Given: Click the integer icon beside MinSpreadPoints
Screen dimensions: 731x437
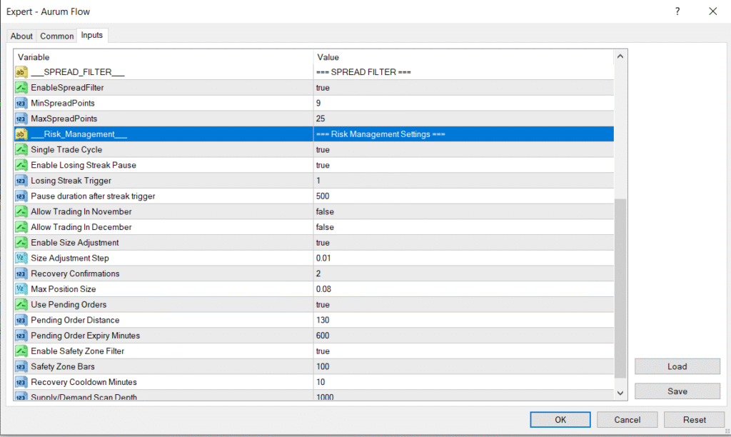Looking at the screenshot, I should click(x=21, y=104).
